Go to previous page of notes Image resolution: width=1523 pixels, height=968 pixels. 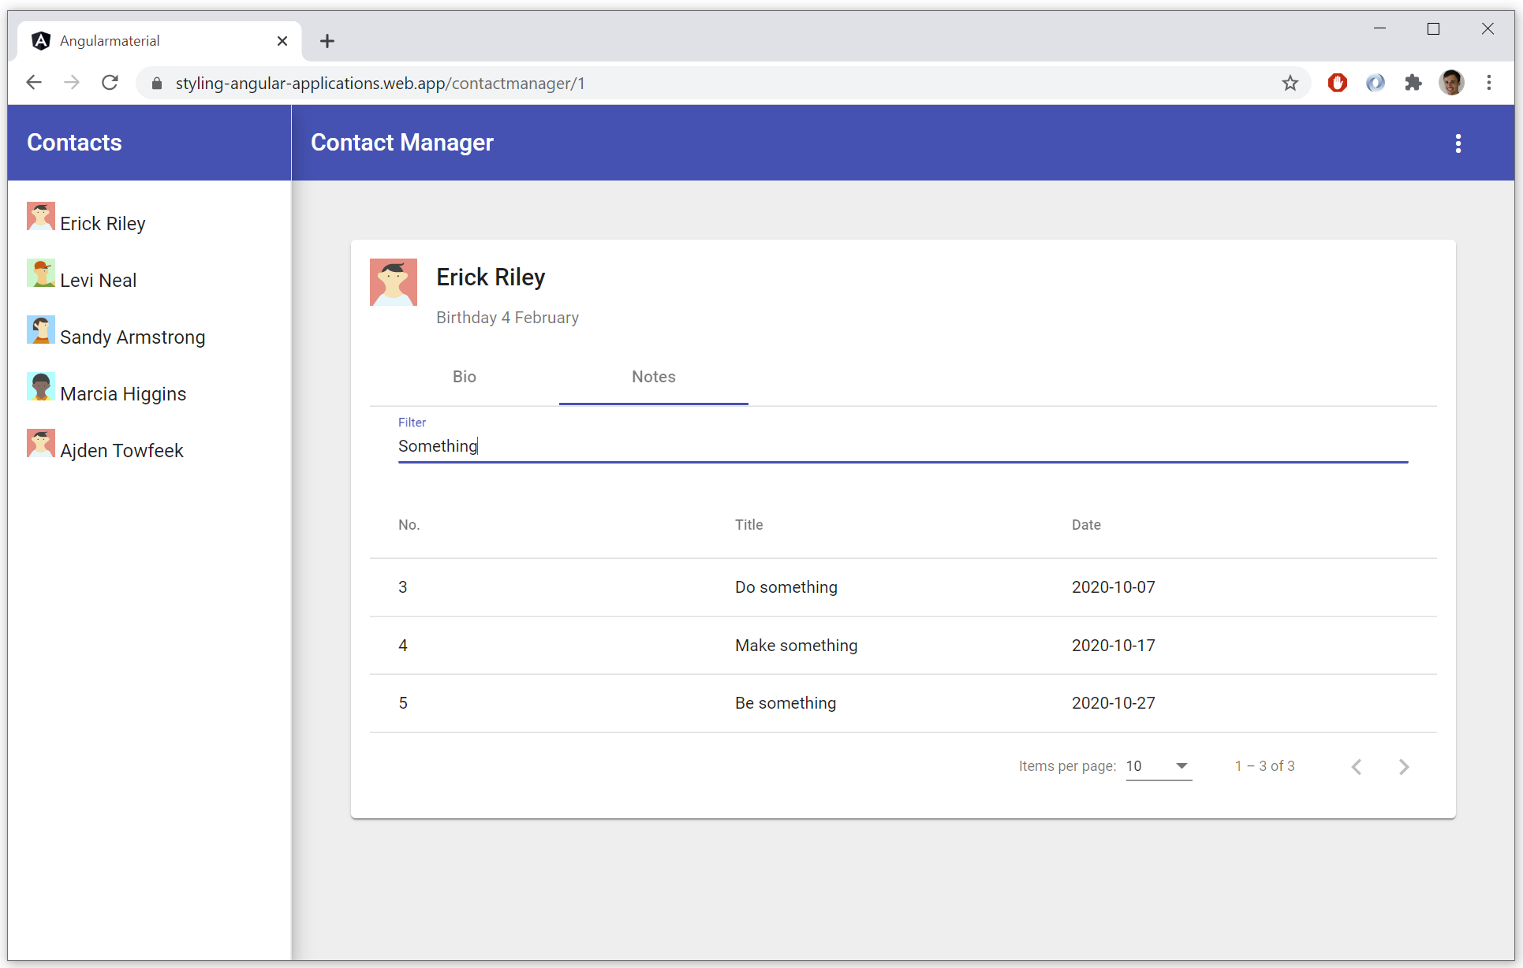tap(1357, 766)
